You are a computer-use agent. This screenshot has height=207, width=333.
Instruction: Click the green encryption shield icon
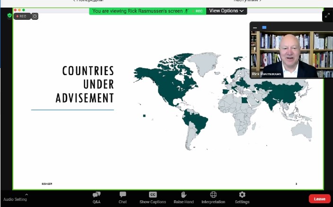[9, 16]
